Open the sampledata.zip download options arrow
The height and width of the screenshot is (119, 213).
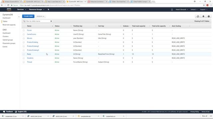pos(99,116)
